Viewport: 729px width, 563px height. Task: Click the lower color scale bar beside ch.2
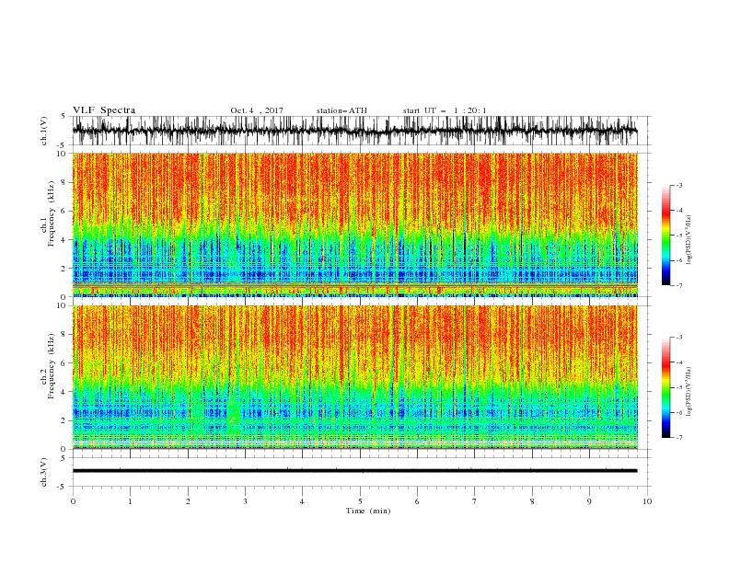pyautogui.click(x=665, y=387)
